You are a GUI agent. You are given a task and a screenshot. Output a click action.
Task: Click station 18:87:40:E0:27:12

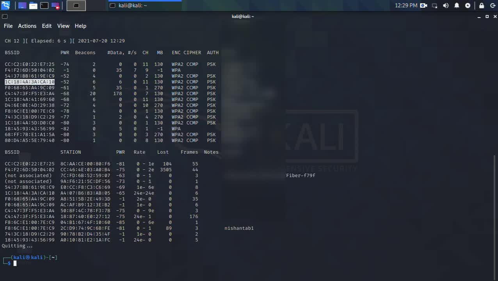[85, 217]
